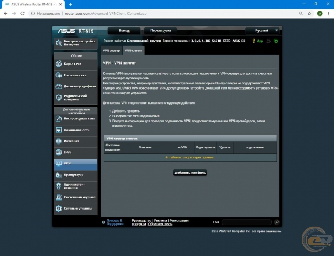Image resolution: width=334 pixels, height=256 pixels.
Task: Click the SSID ASUS_E0 link
Action: pos(239,41)
